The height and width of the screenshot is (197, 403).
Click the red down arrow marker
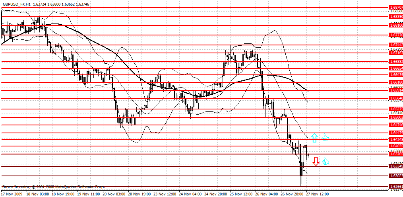point(316,161)
